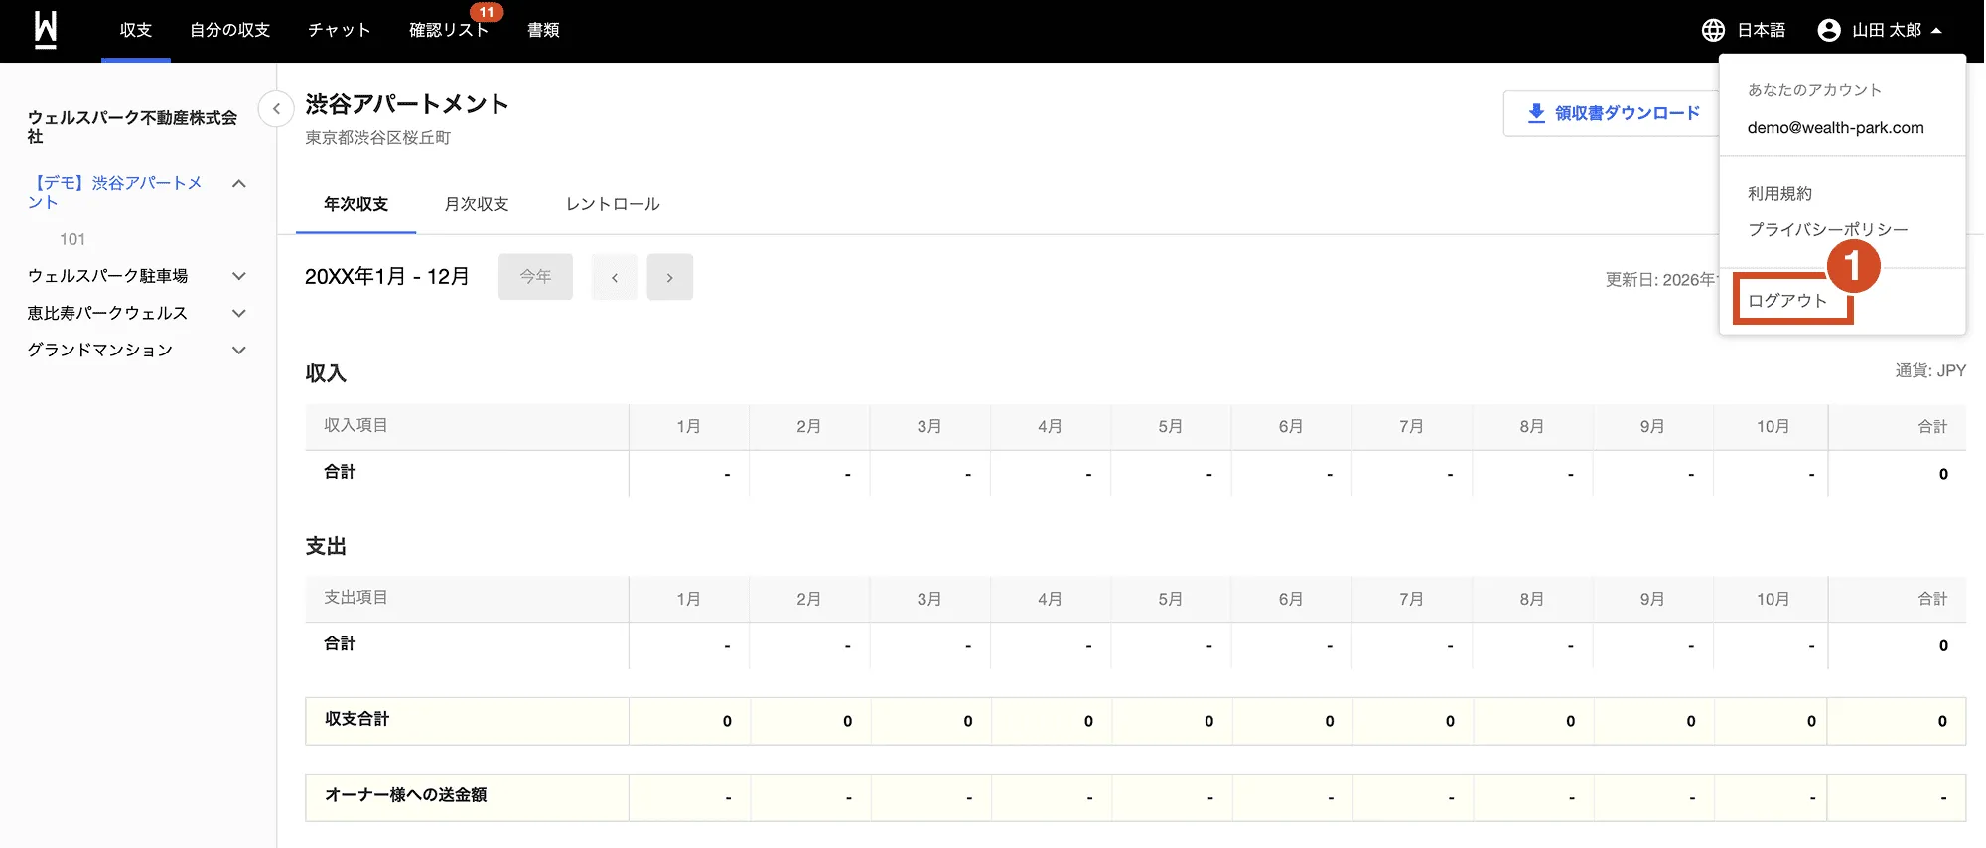The height and width of the screenshot is (848, 1986).
Task: Click the W logo in top bar
Action: tap(45, 30)
